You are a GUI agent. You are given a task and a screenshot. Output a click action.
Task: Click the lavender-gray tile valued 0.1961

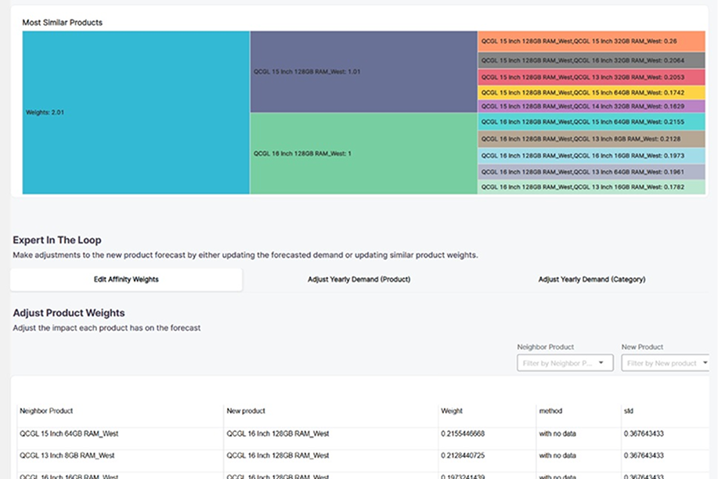[591, 171]
